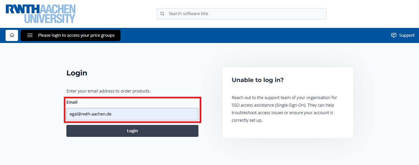This screenshot has height=165, width=419.
Task: Click the "Email" field label
Action: [72, 102]
